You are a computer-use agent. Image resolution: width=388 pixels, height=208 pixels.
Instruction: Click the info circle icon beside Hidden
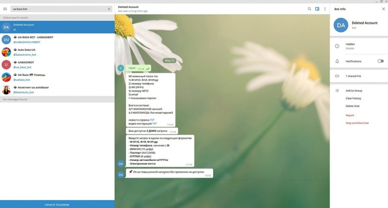tap(337, 46)
